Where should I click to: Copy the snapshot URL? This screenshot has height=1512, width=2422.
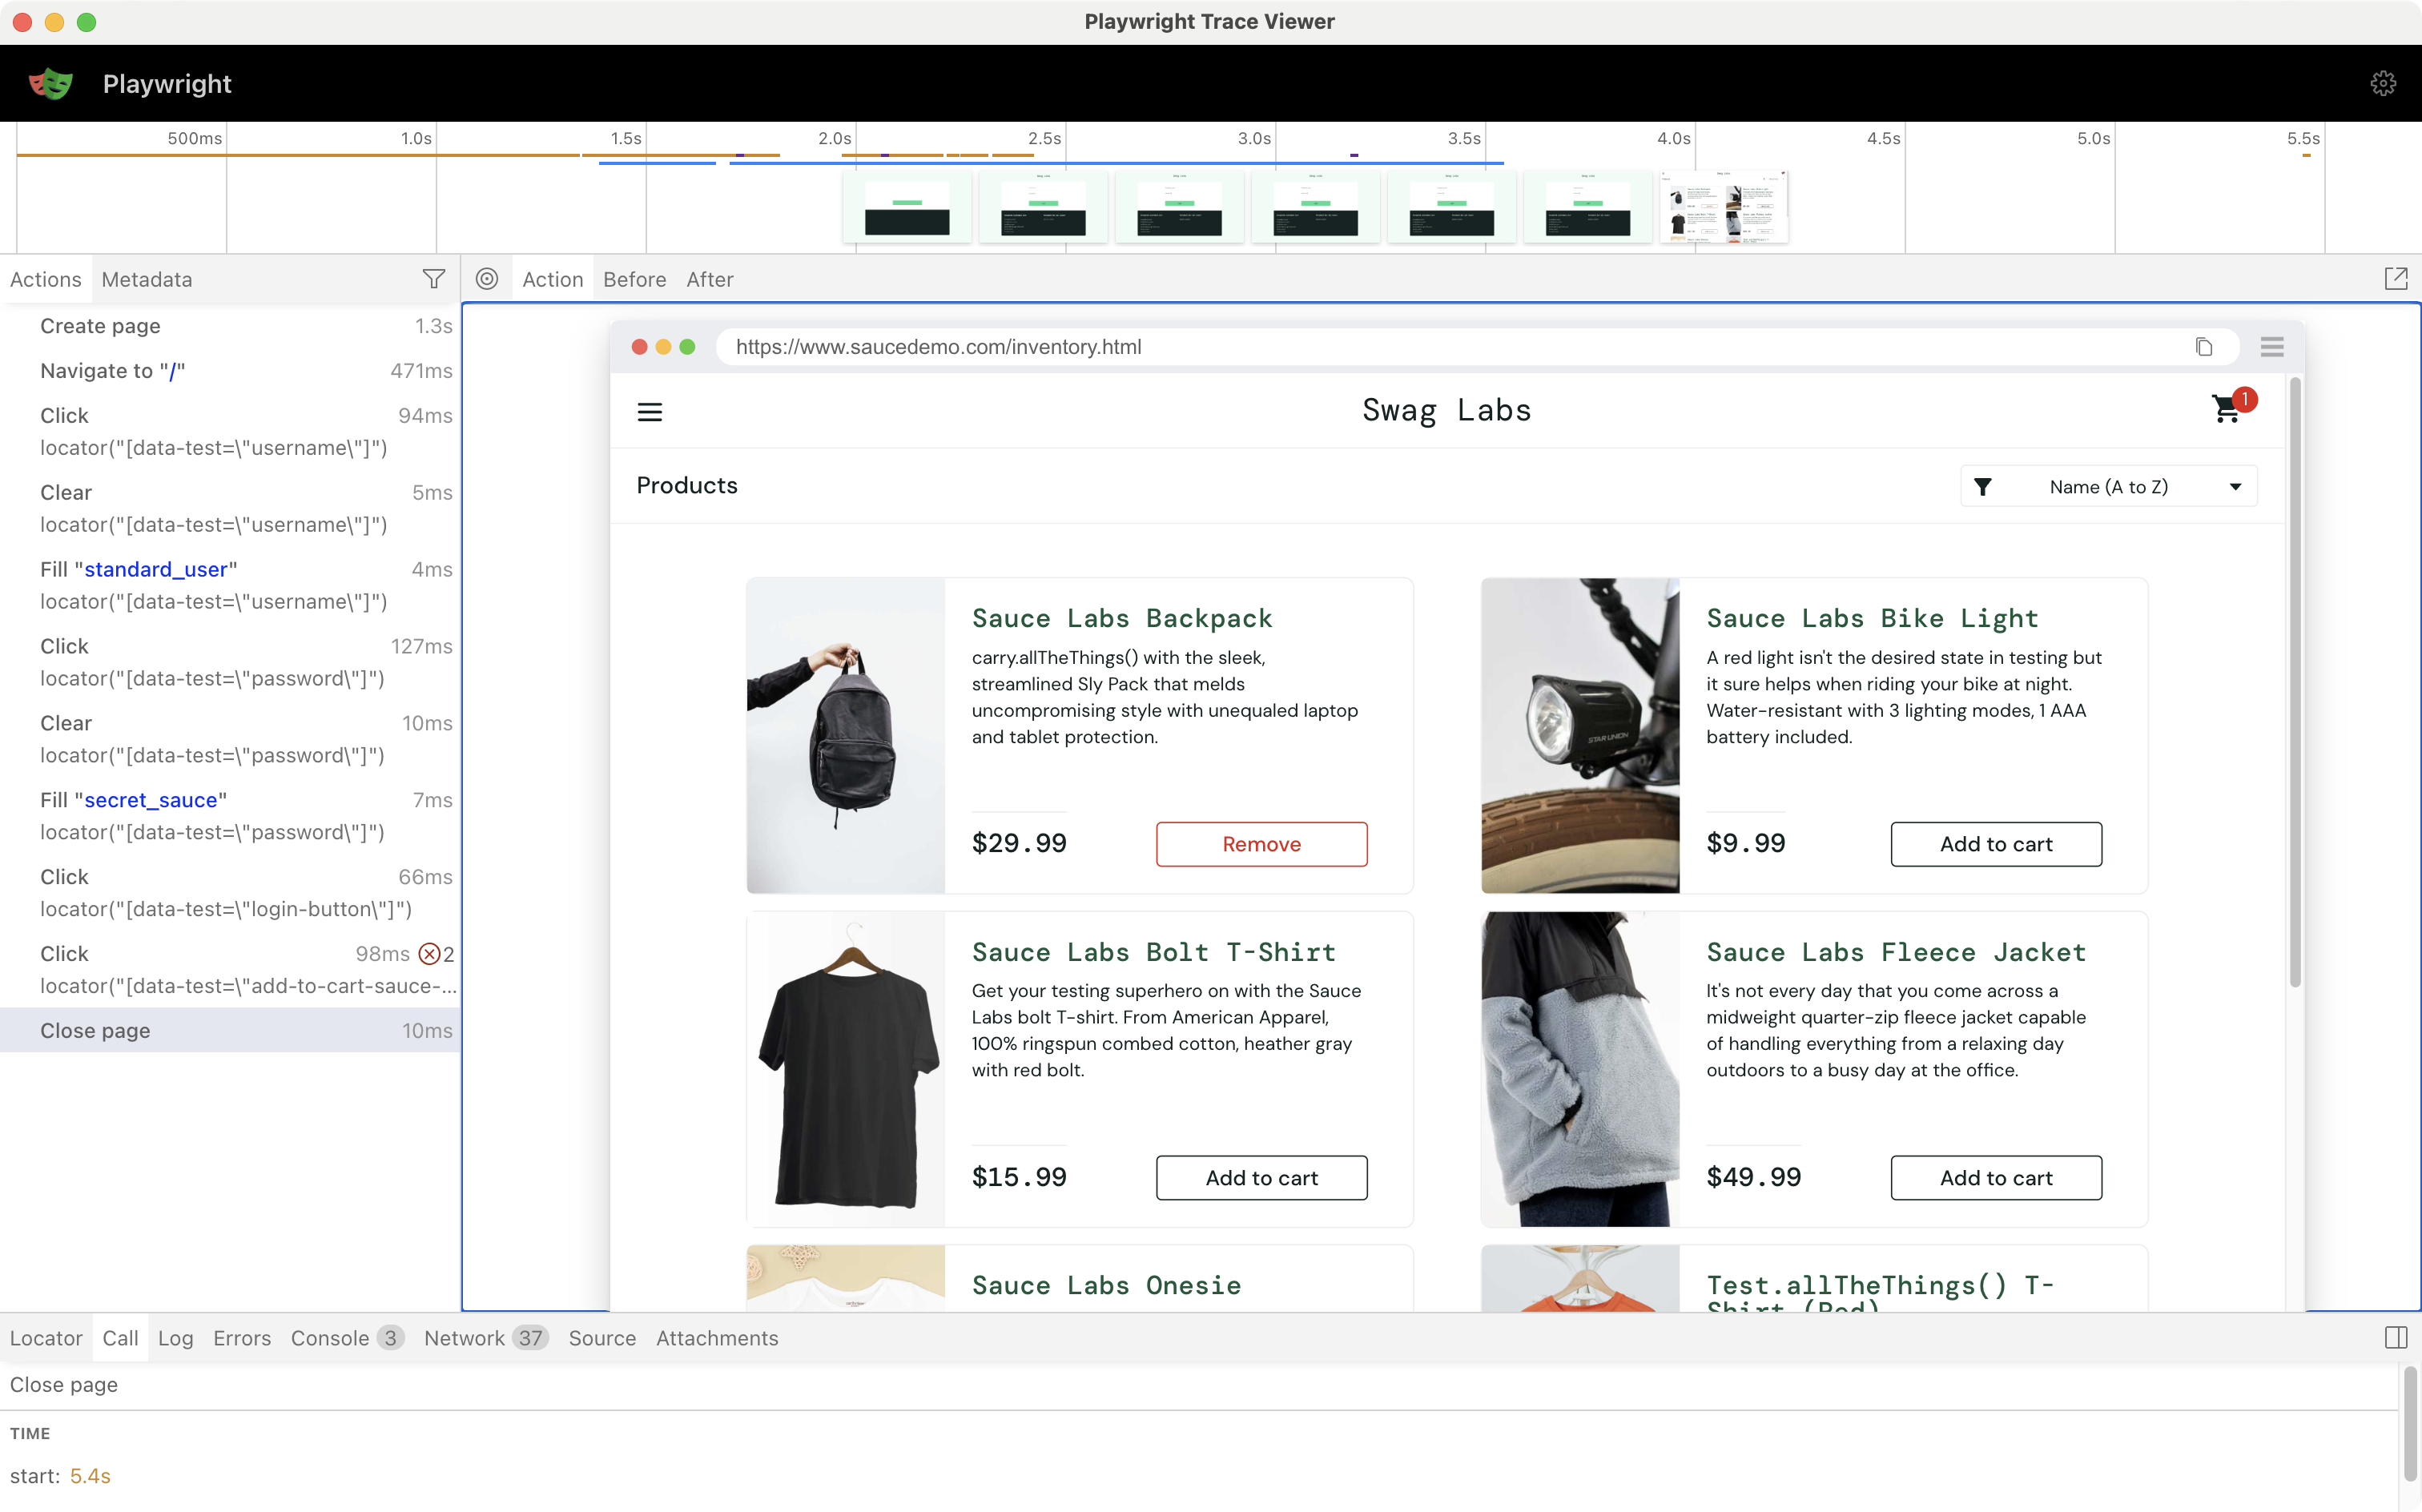point(2204,347)
